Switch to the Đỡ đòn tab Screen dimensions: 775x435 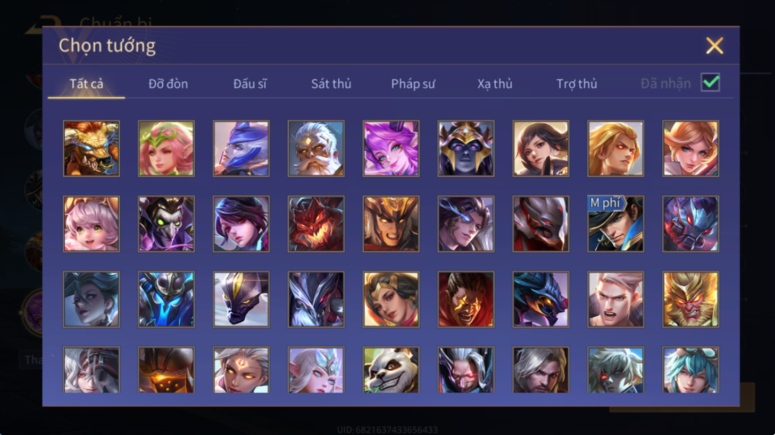[168, 83]
